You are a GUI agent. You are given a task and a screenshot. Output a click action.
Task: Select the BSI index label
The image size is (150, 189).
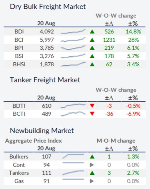(x=19, y=56)
